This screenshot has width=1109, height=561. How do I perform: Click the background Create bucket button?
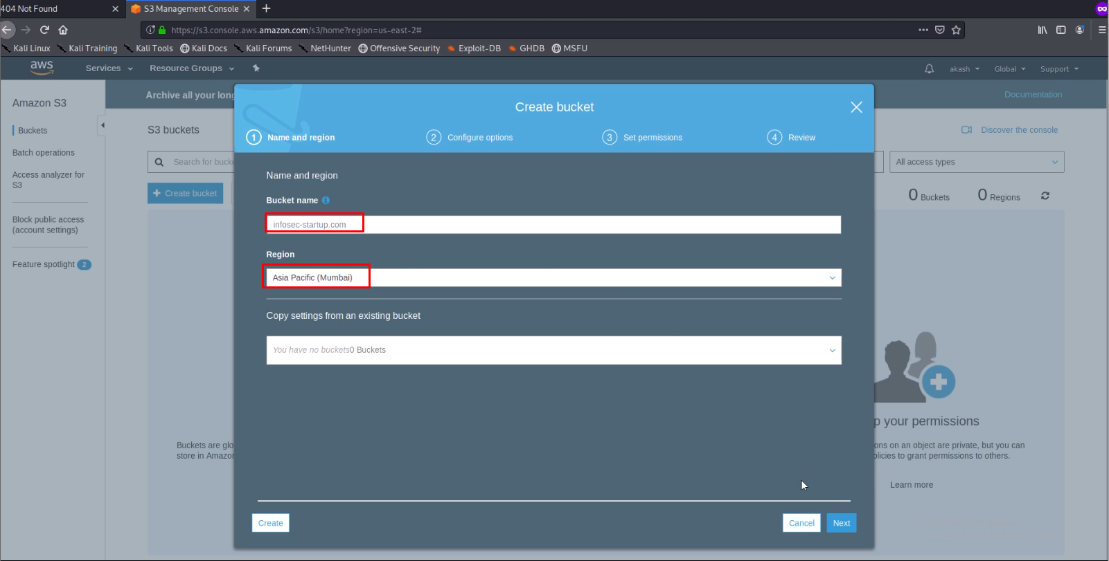(x=185, y=194)
